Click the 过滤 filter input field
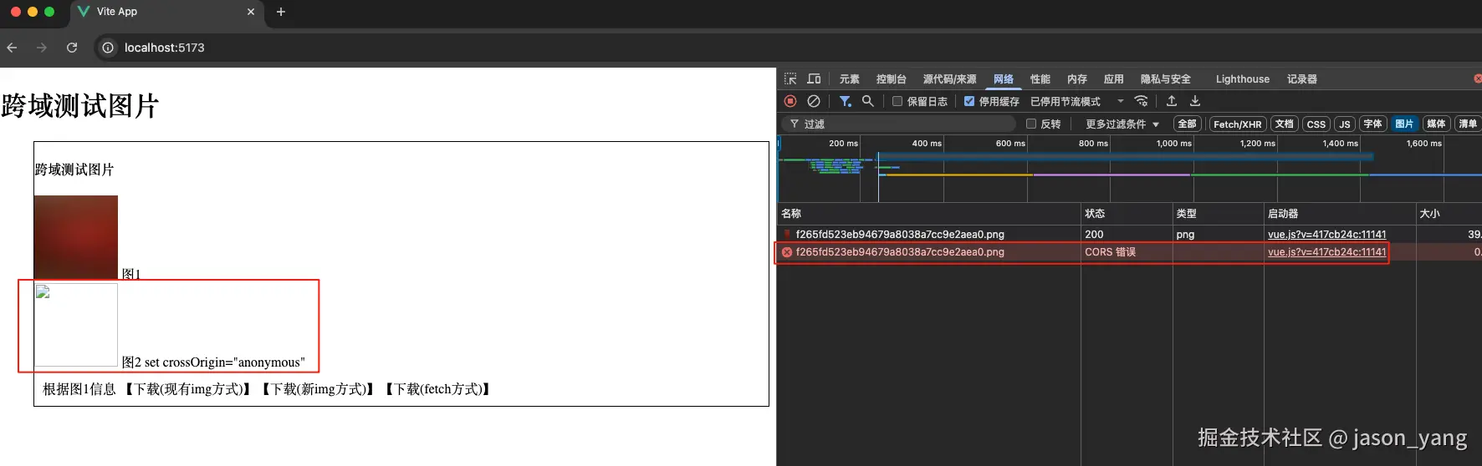Screen dimensions: 1482x466 900,124
